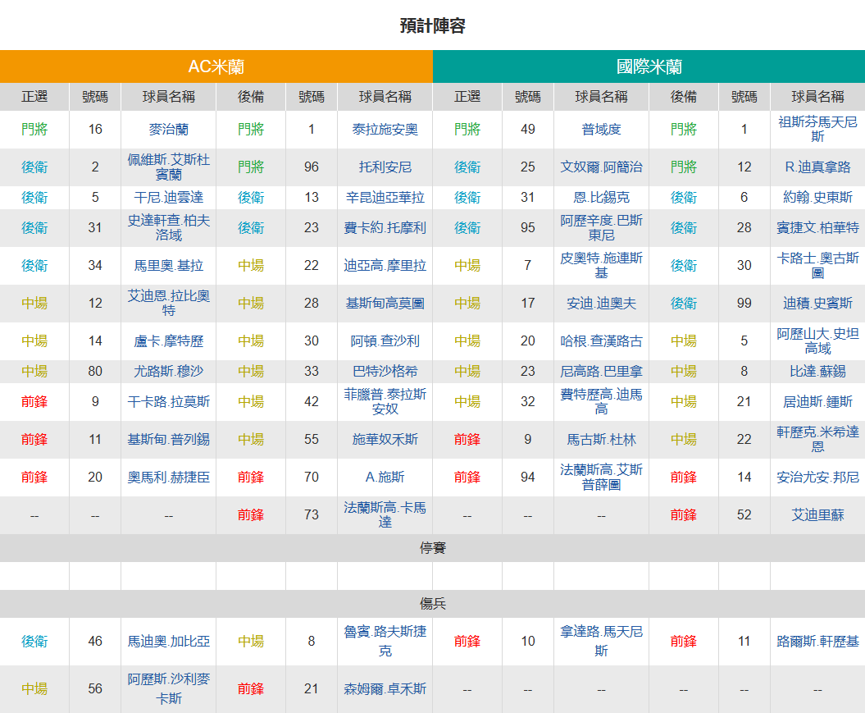Click player name 安治尤安.邦尼
This screenshot has width=865, height=713.
click(817, 477)
